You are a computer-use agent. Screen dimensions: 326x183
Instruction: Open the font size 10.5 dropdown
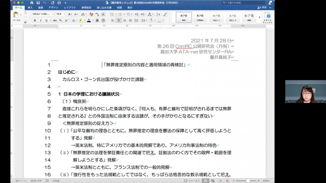coord(65,14)
